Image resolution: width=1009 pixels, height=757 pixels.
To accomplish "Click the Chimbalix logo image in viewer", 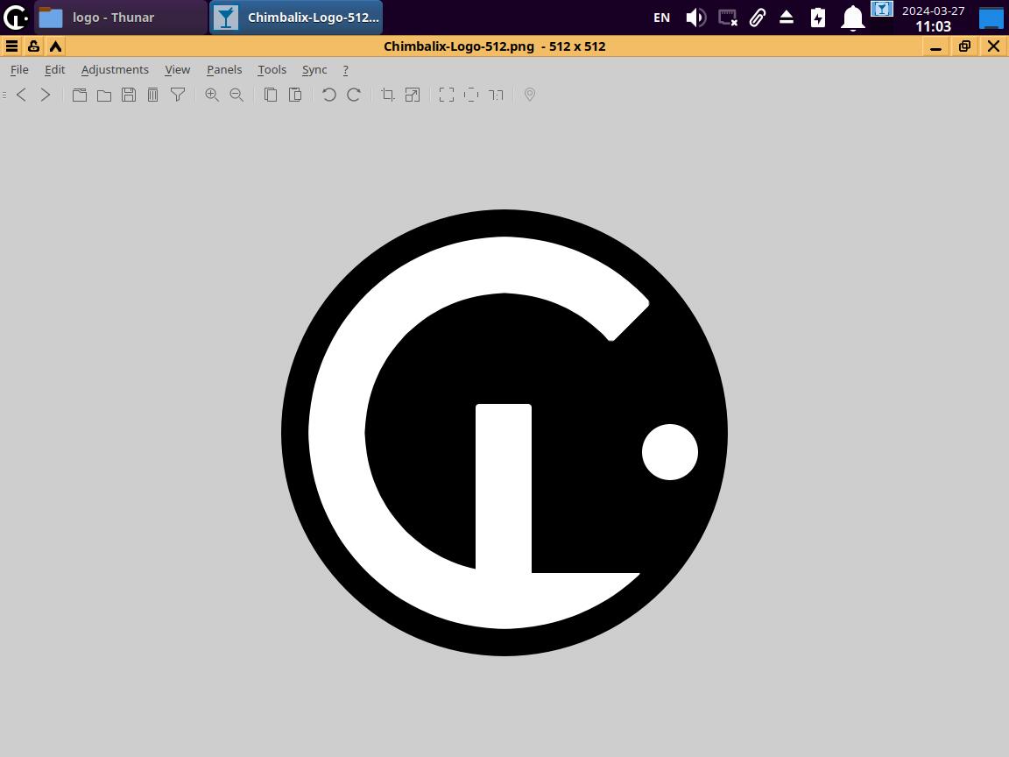I will click(504, 433).
